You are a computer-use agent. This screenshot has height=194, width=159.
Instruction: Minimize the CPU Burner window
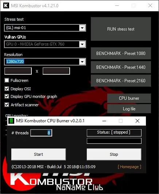point(104,121)
